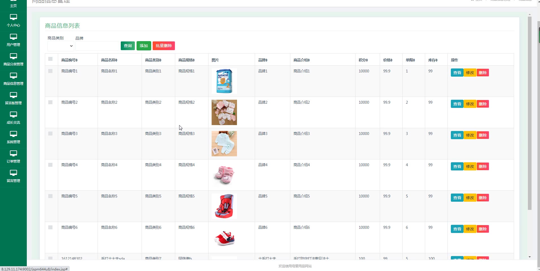
Task: Sort table by 价格 column
Action: [x=388, y=60]
